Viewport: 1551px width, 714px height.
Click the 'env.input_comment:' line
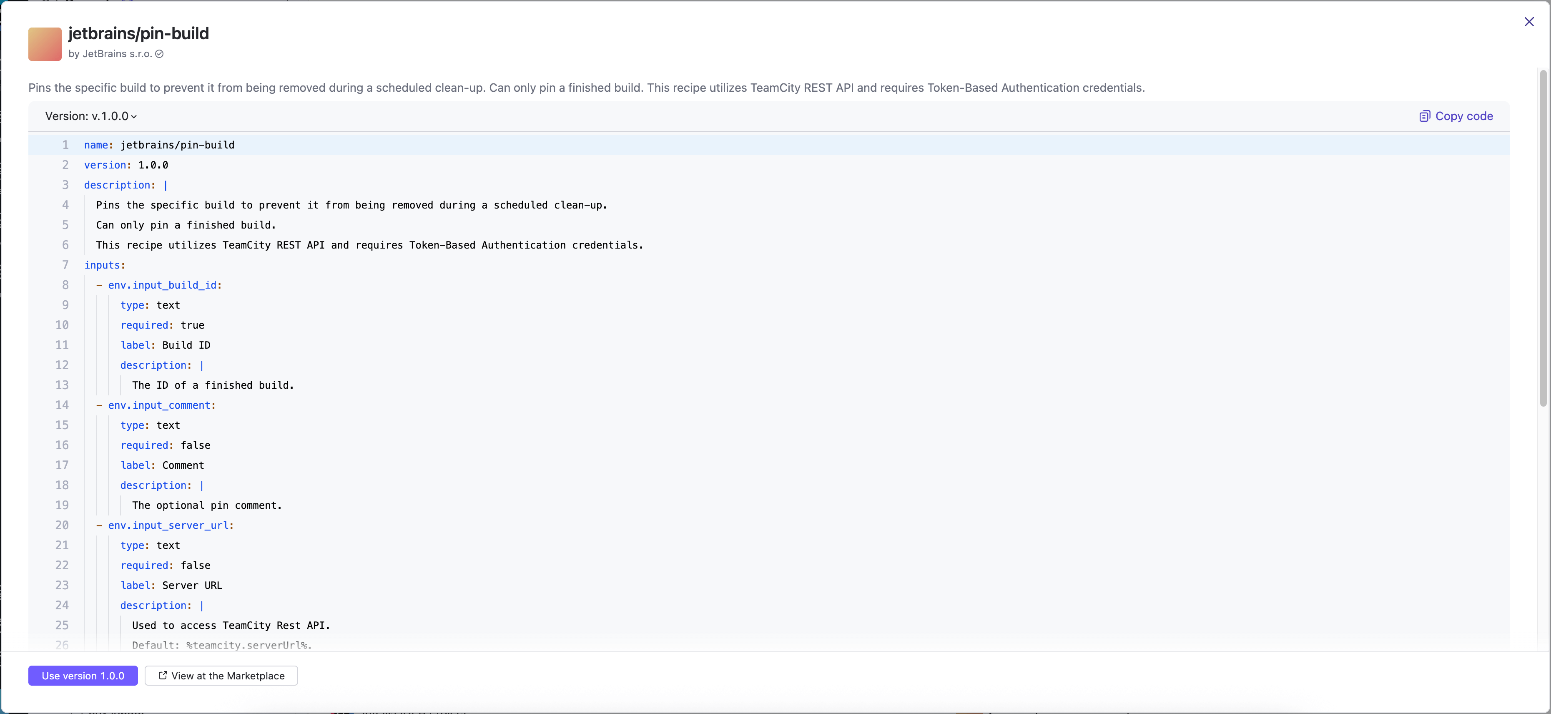[156, 405]
